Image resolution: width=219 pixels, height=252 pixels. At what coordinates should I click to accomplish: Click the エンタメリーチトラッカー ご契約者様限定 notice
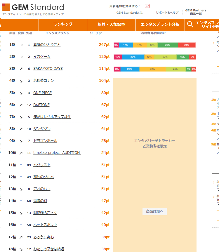[154, 143]
